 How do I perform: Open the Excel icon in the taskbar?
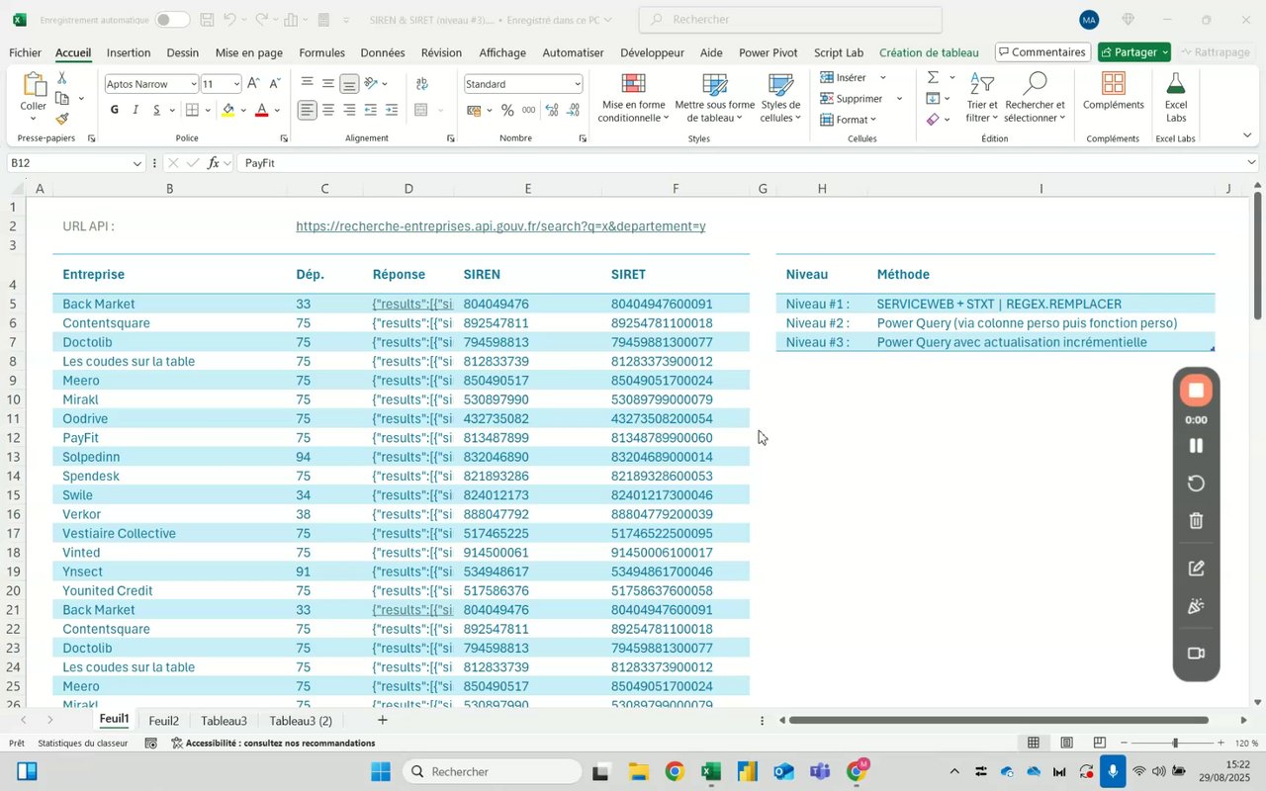click(x=711, y=772)
